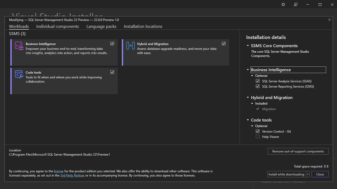Click the installation location path text
The image size is (337, 189).
click(x=59, y=154)
